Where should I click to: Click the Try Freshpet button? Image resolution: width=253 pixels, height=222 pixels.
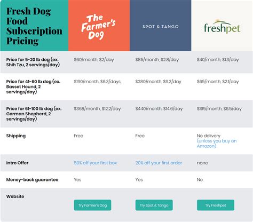216,205
